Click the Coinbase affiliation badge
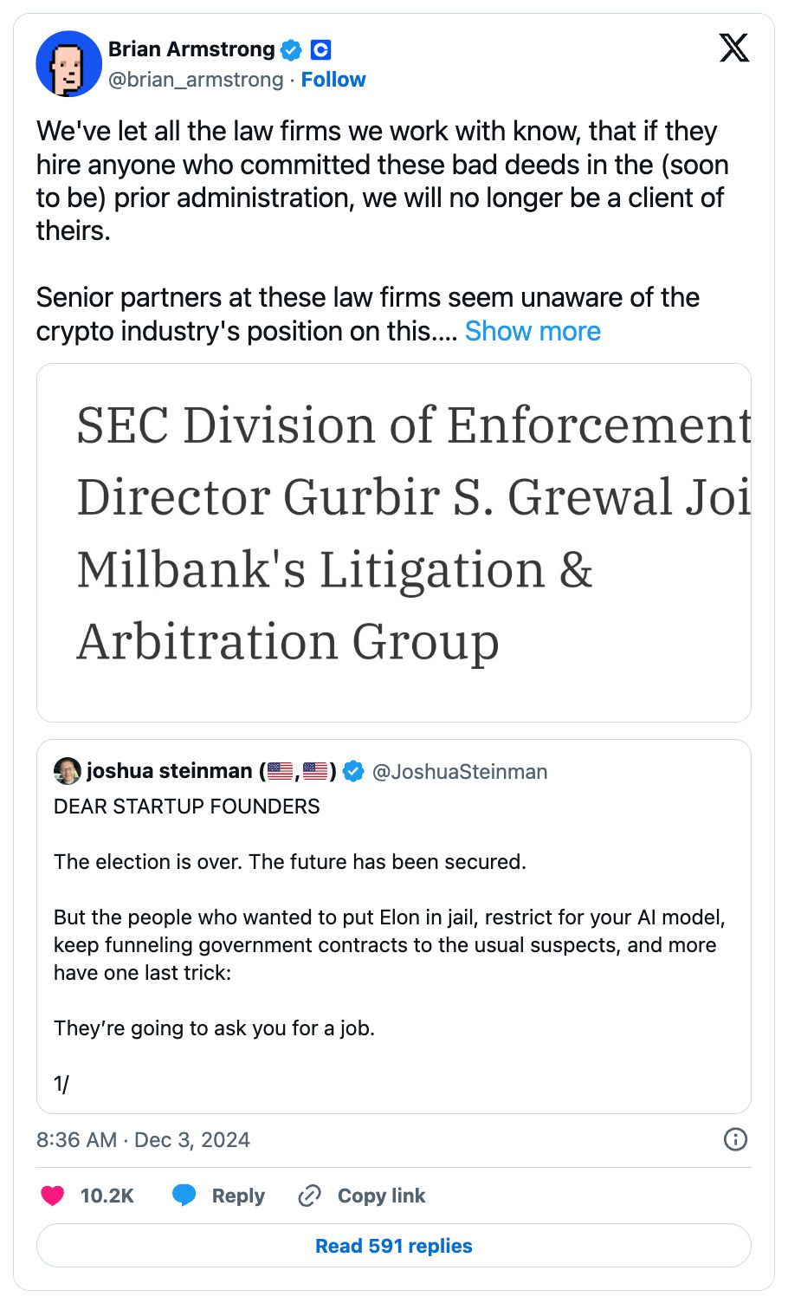788x1303 pixels. point(320,50)
